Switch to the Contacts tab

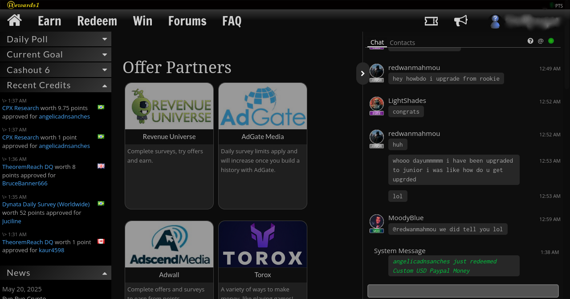(402, 43)
